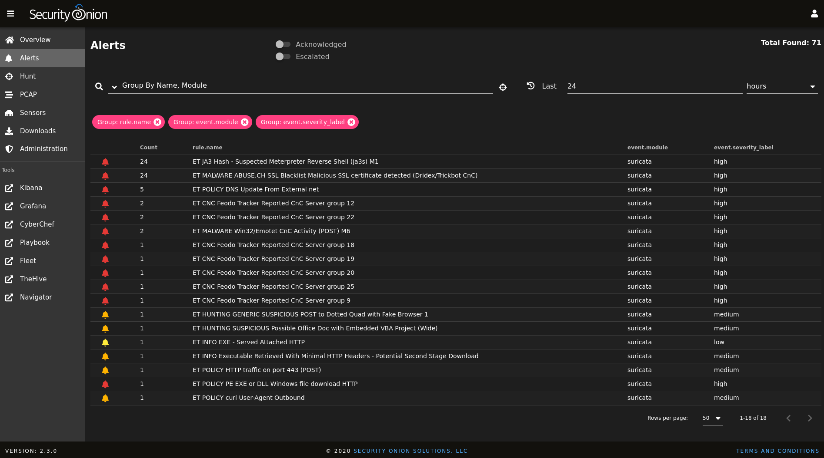Select the Hunt section in sidebar
The image size is (824, 458).
point(28,76)
